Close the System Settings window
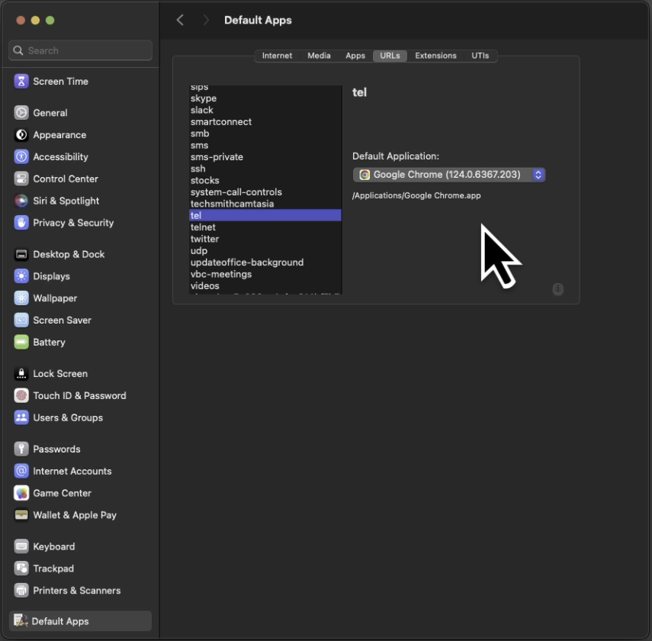The height and width of the screenshot is (641, 652). tap(21, 20)
